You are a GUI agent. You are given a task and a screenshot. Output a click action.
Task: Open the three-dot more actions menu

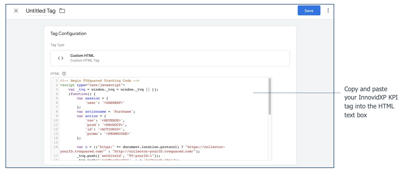[328, 11]
